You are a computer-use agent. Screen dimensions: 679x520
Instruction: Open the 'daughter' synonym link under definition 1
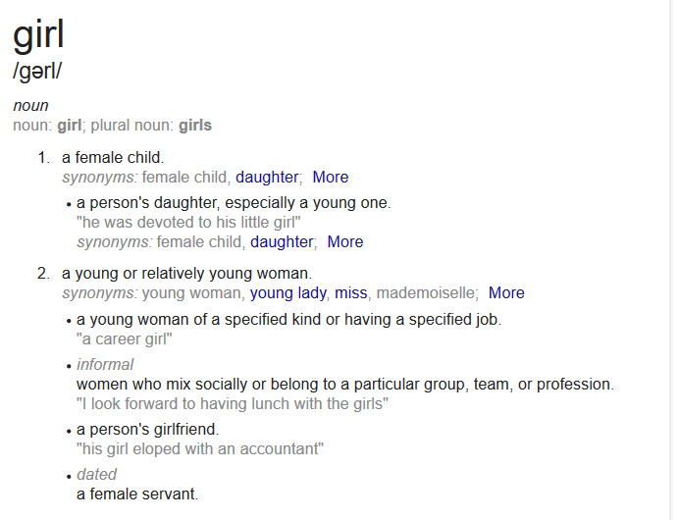coord(267,178)
